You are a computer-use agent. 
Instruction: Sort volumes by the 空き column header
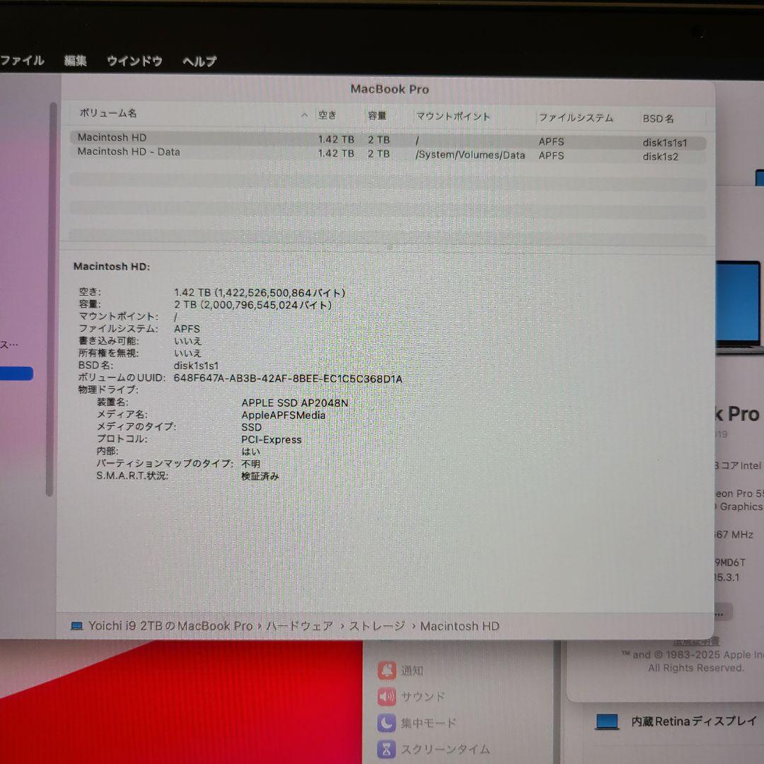[x=328, y=115]
